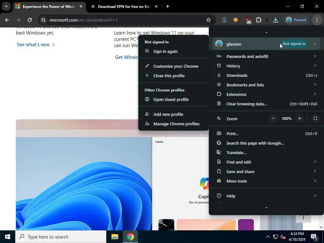Expand More tools submenu

(266, 181)
